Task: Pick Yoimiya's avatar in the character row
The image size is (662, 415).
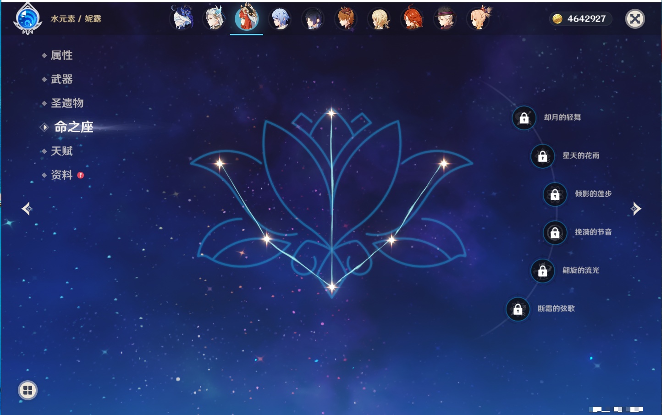Action: tap(479, 19)
